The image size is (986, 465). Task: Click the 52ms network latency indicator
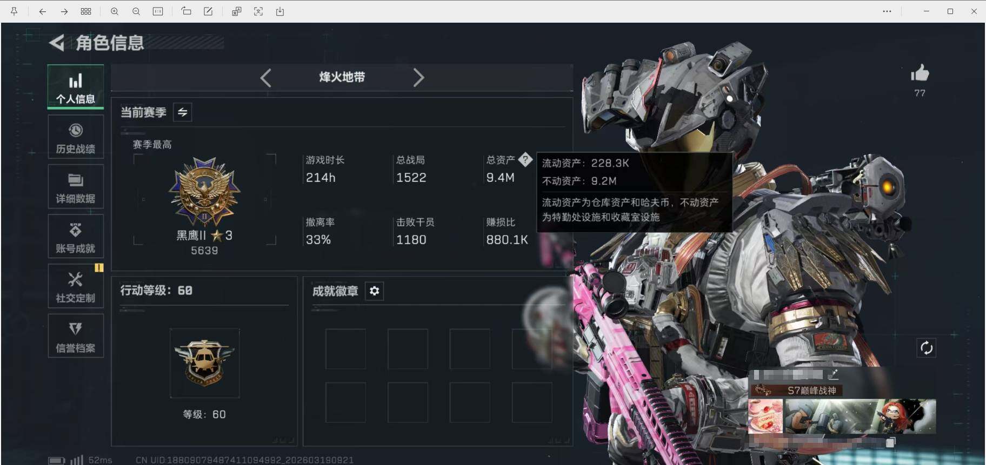[100, 460]
